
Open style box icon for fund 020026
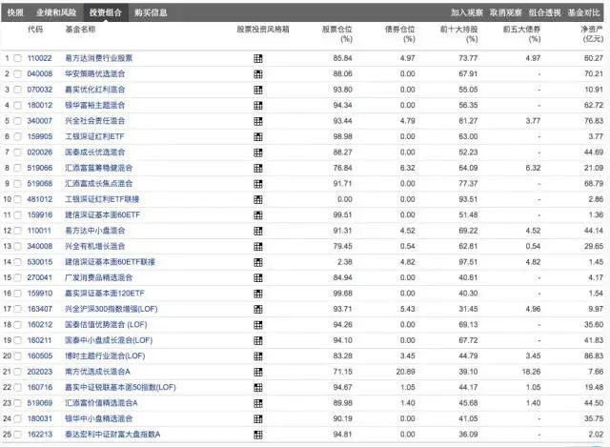pyautogui.click(x=258, y=152)
